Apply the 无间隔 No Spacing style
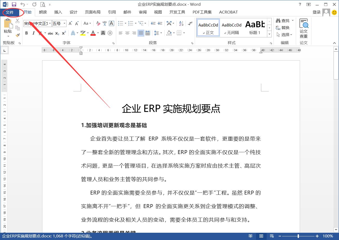Screen dimensions: 339x240 pyautogui.click(x=232, y=28)
